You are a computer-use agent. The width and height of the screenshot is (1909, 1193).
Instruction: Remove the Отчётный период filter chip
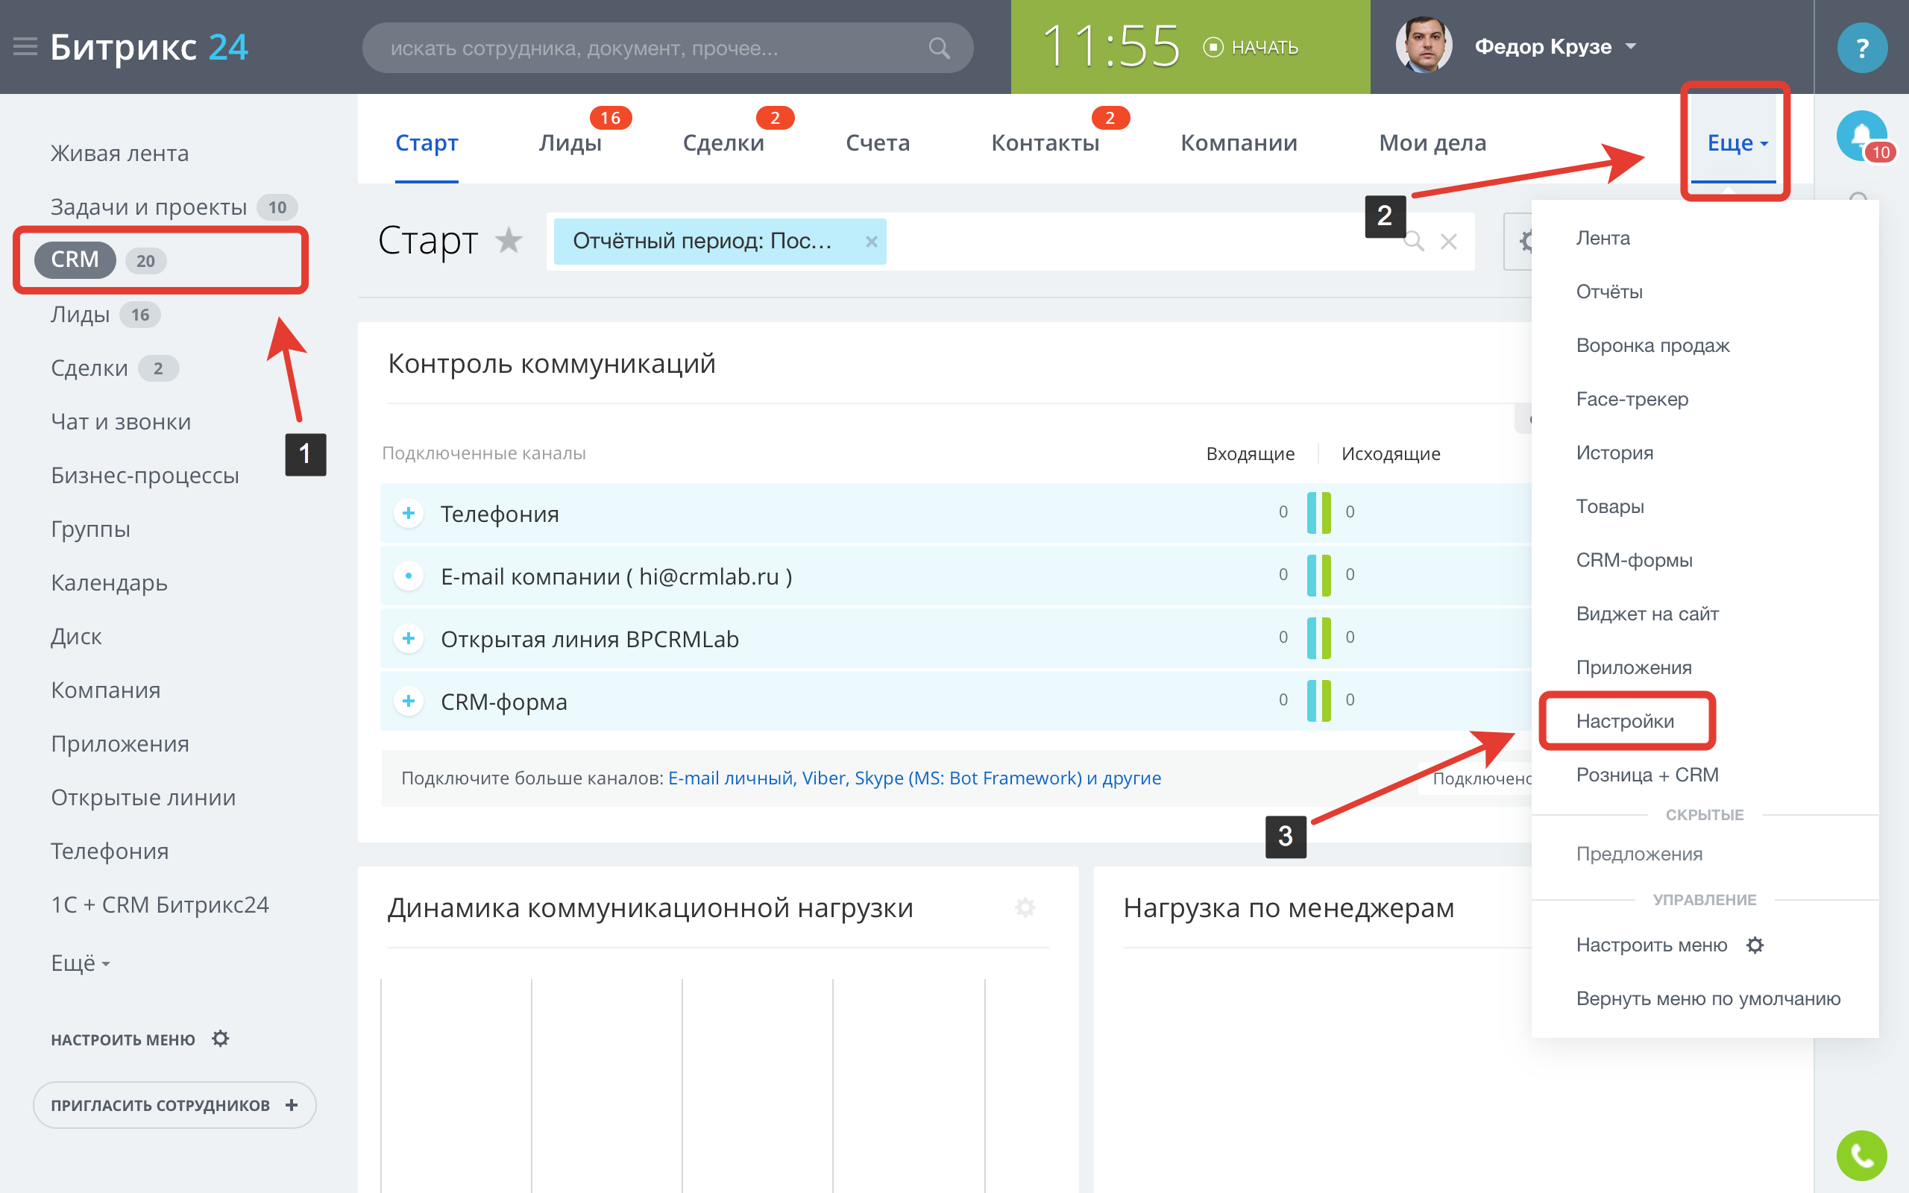(x=871, y=242)
